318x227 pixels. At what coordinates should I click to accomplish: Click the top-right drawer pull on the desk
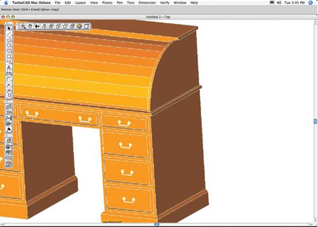pos(124,124)
